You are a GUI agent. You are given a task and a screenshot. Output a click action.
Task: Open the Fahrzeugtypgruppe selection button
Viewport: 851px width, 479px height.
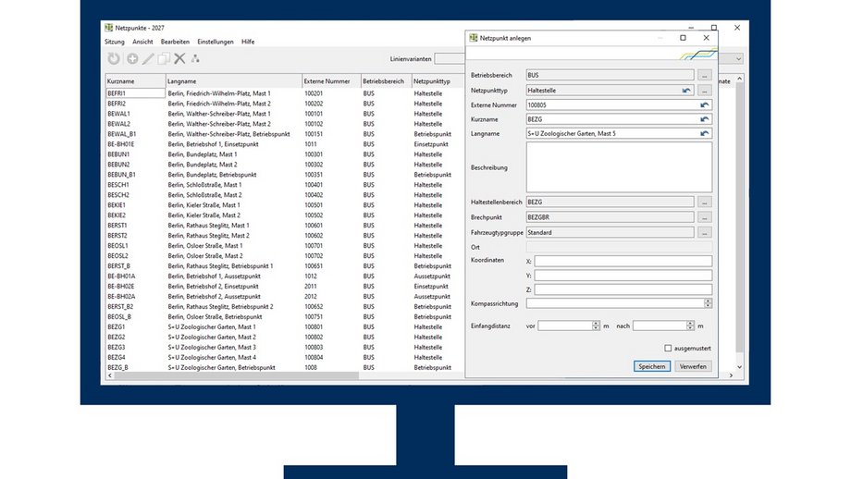pos(705,233)
